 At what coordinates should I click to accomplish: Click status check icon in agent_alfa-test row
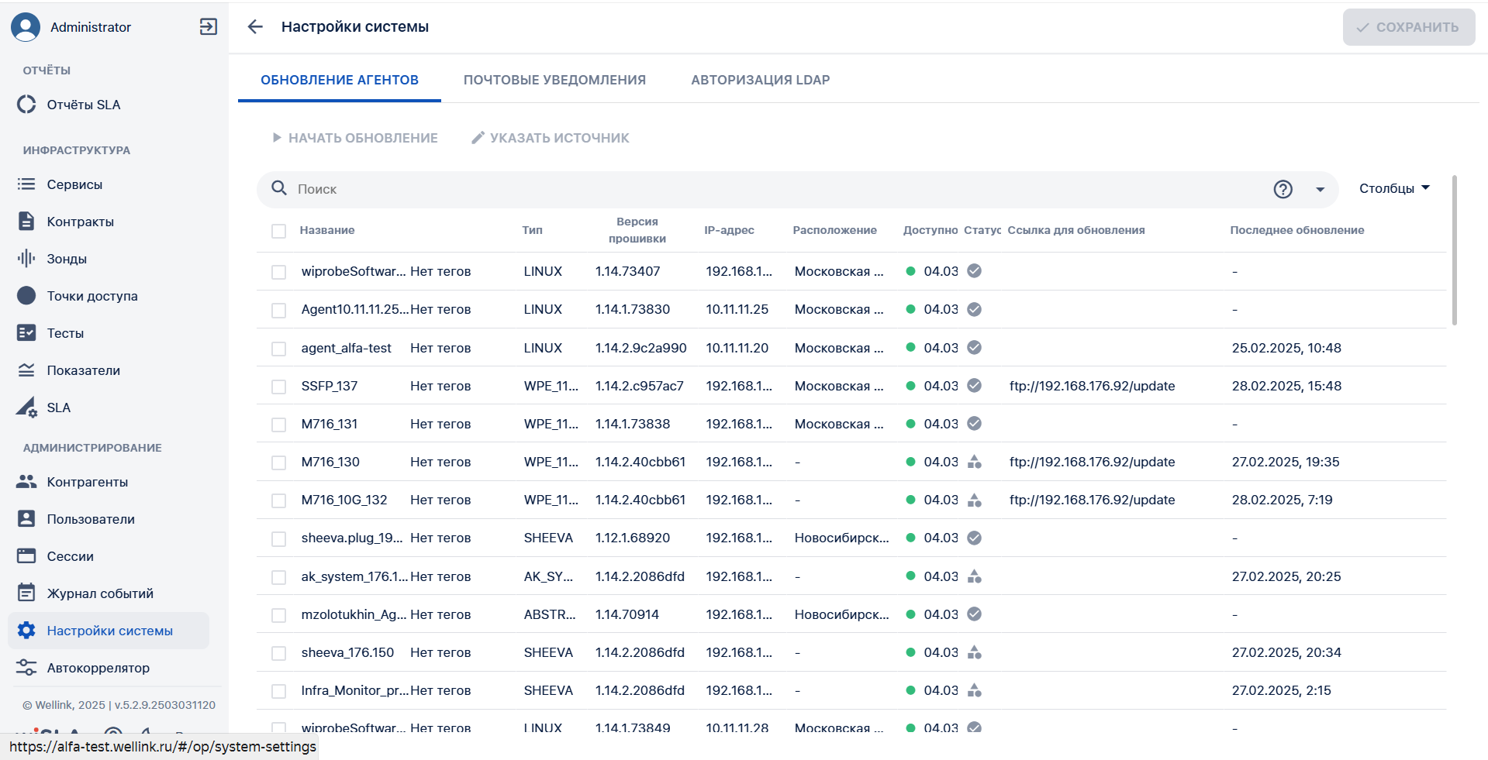point(975,347)
